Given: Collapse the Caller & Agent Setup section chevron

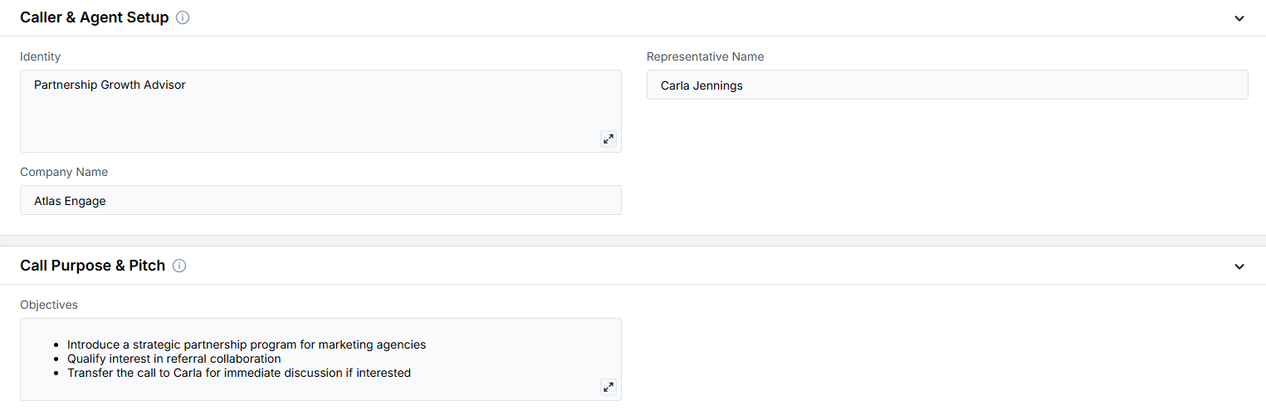Looking at the screenshot, I should (x=1239, y=18).
